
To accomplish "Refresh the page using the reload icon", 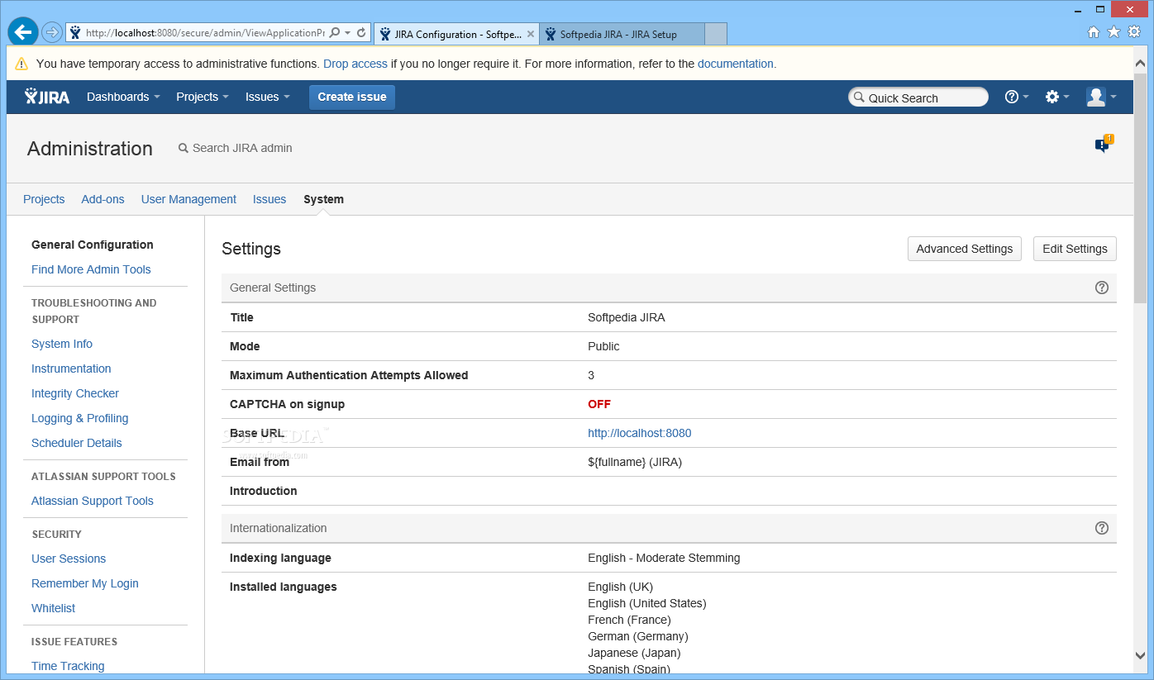I will click(361, 33).
